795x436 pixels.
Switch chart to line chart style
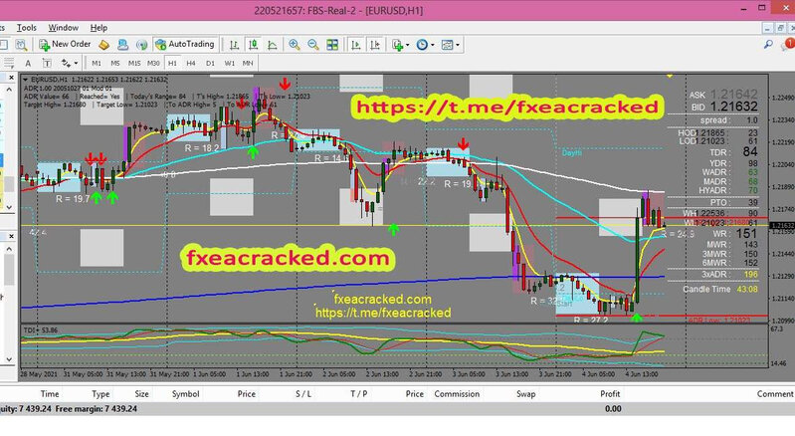coord(273,45)
